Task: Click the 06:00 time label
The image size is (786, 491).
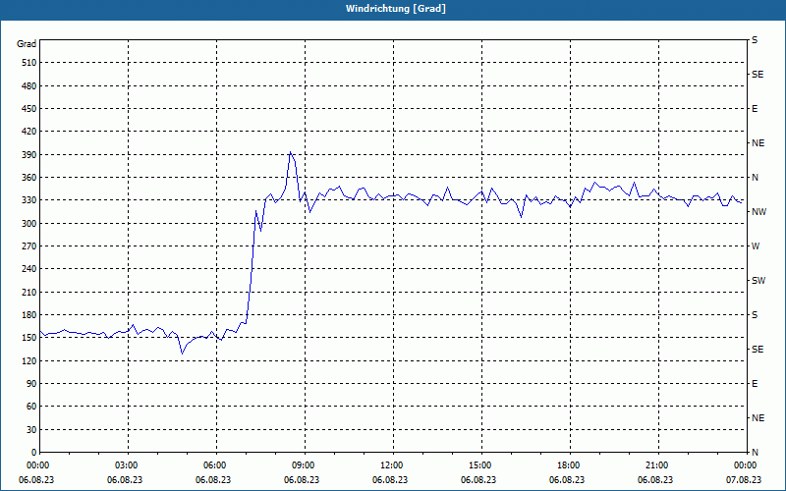Action: (216, 465)
